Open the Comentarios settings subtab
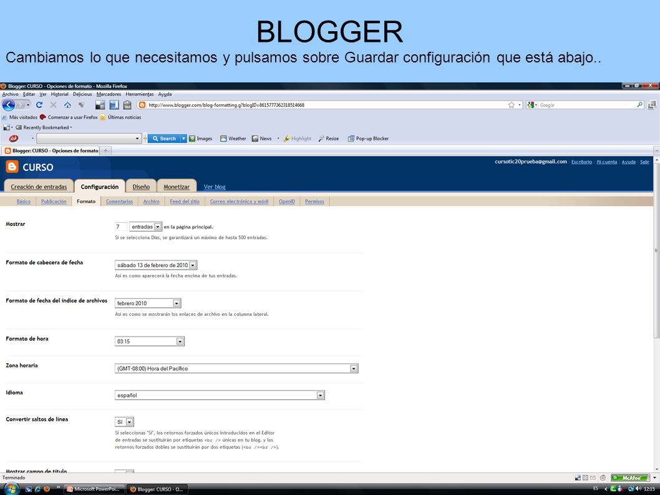660x495 pixels. coord(120,202)
